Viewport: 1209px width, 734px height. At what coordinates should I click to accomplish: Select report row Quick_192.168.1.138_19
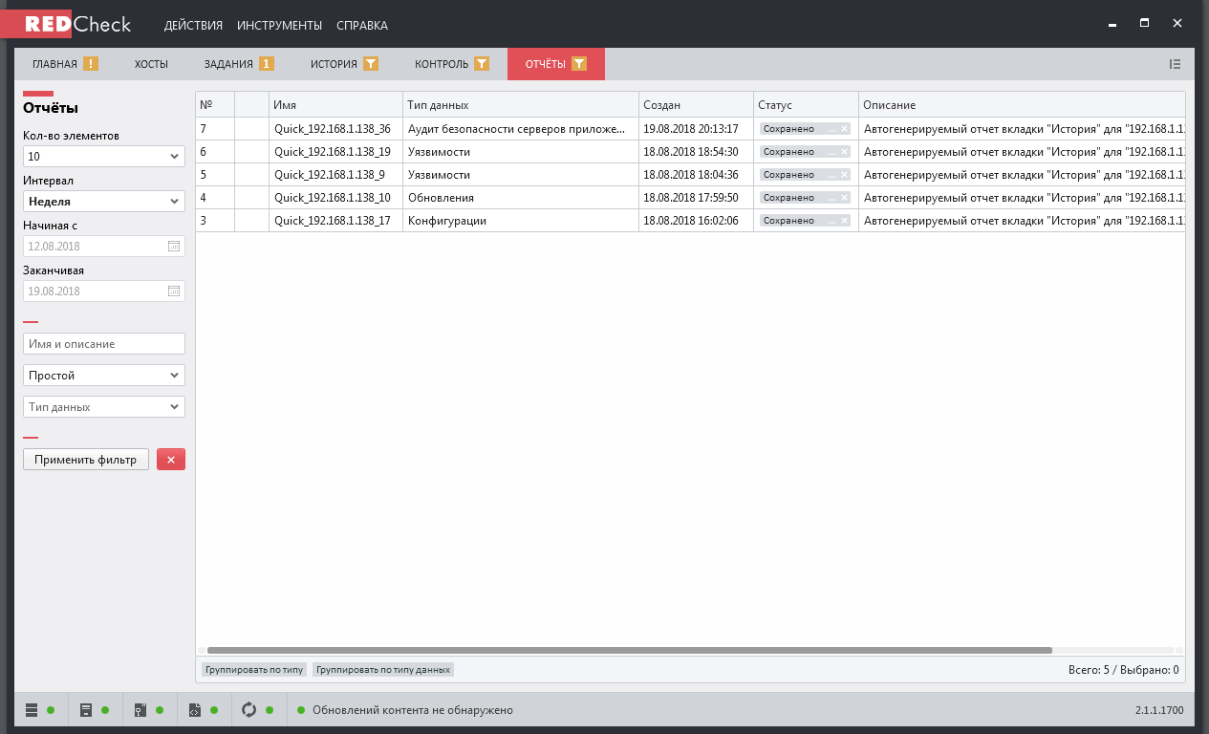[690, 152]
